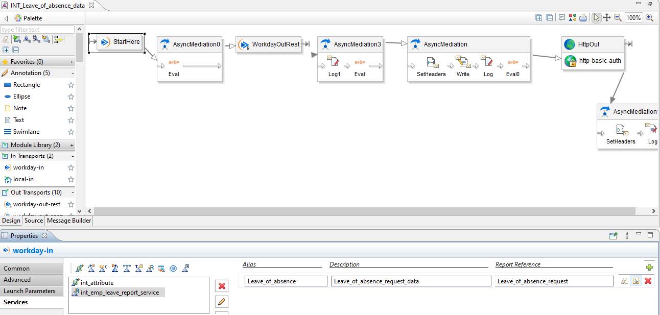
Task: Edit selected service with pencil button
Action: point(222,302)
